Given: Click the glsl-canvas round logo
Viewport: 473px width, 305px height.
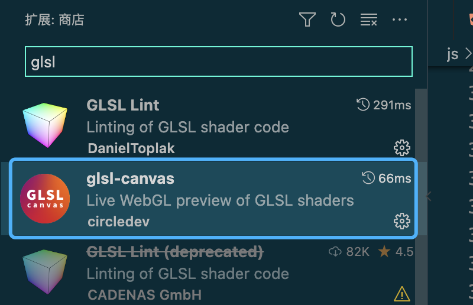Looking at the screenshot, I should tap(45, 199).
